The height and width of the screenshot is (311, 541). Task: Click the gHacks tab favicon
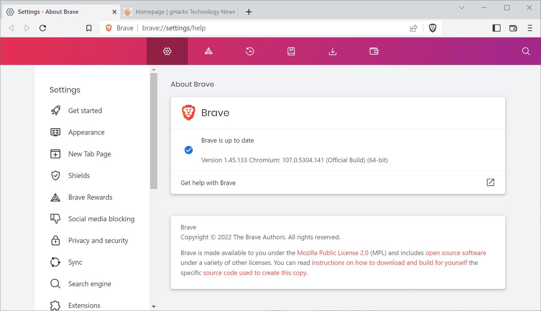128,12
